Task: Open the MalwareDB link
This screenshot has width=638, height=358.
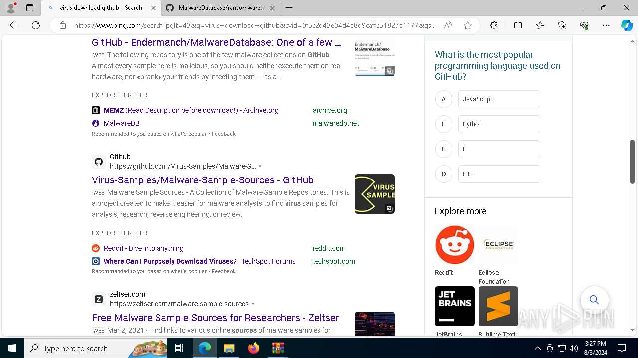Action: click(x=122, y=123)
